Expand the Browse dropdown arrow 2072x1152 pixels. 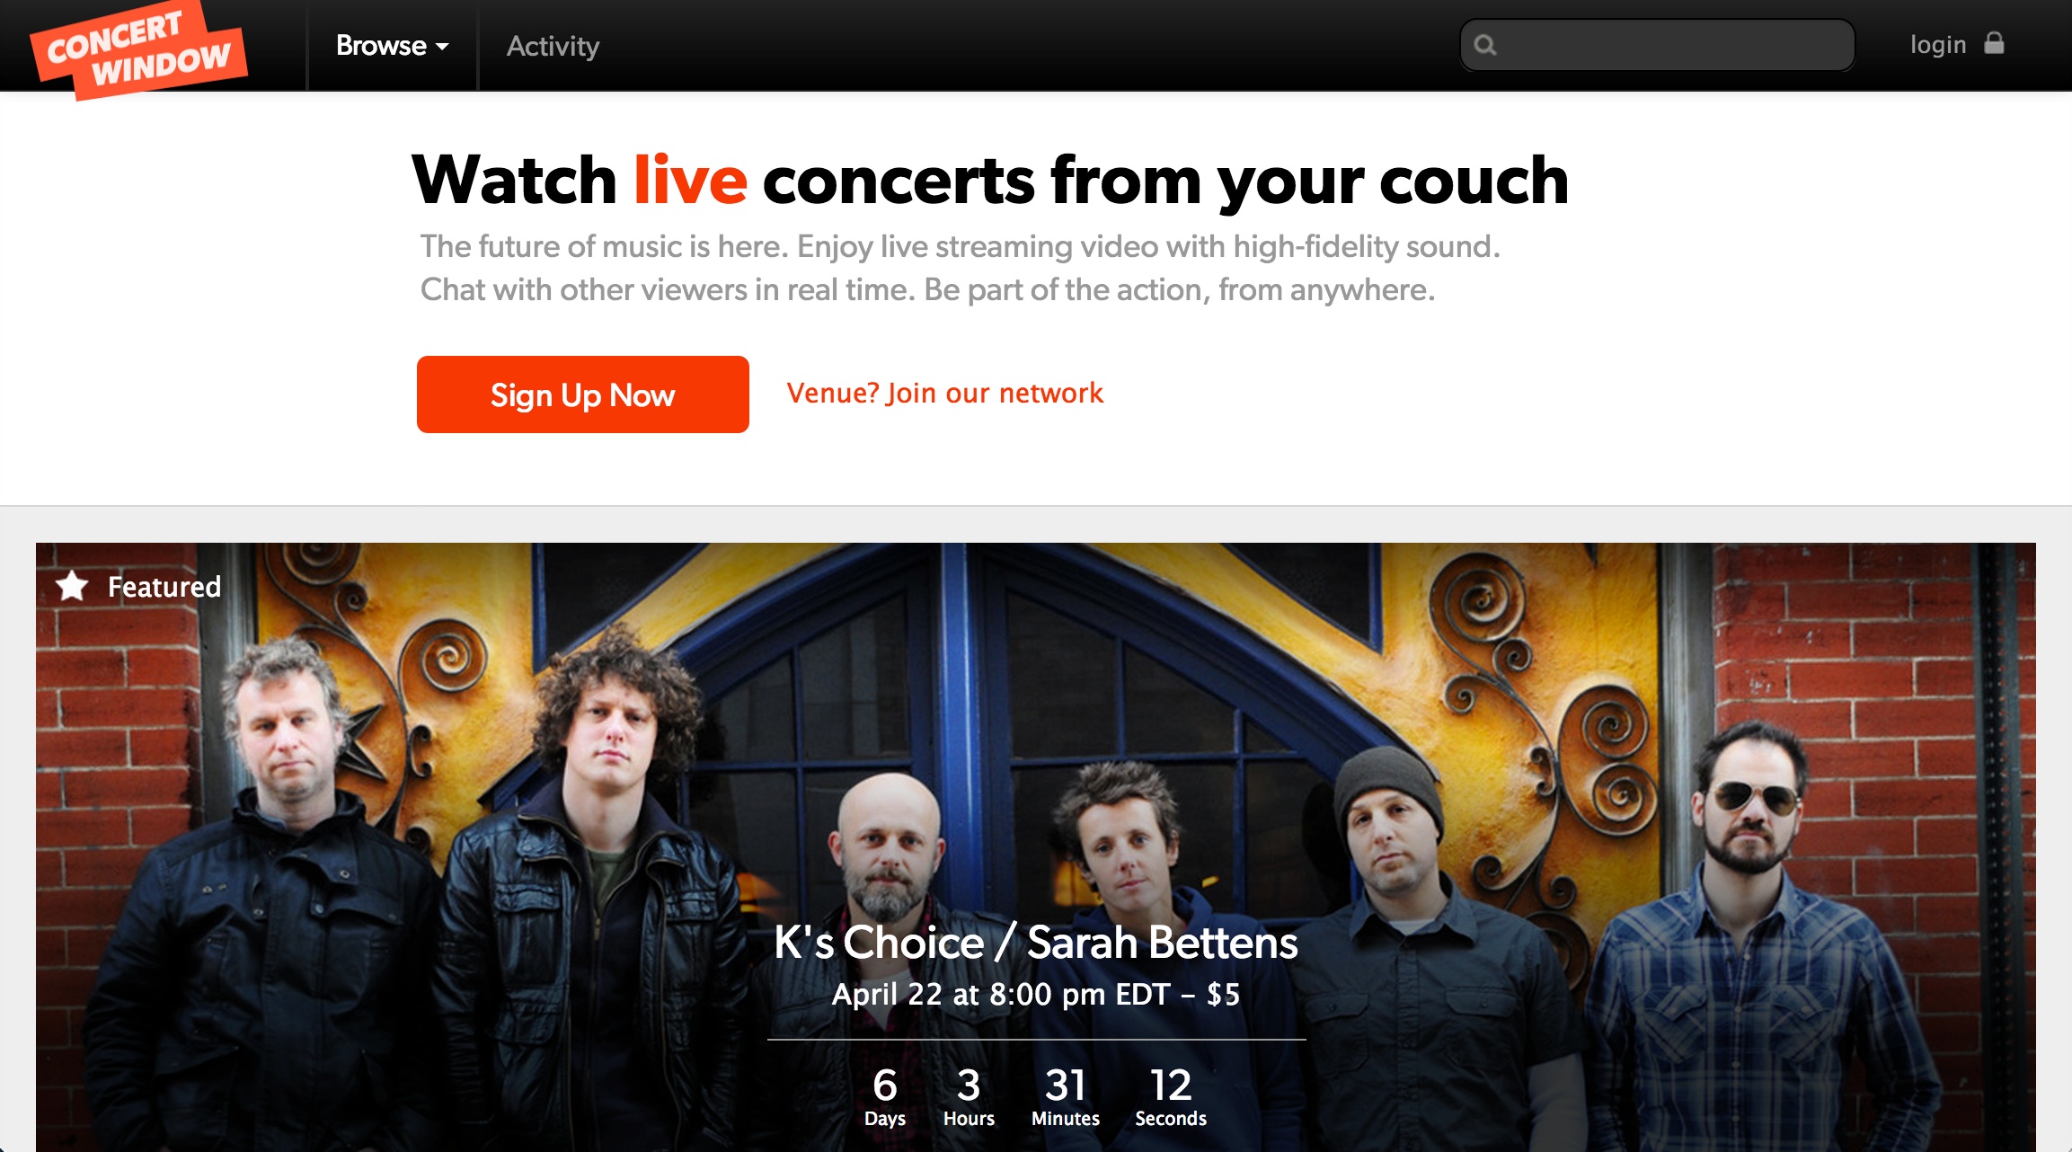(x=442, y=47)
